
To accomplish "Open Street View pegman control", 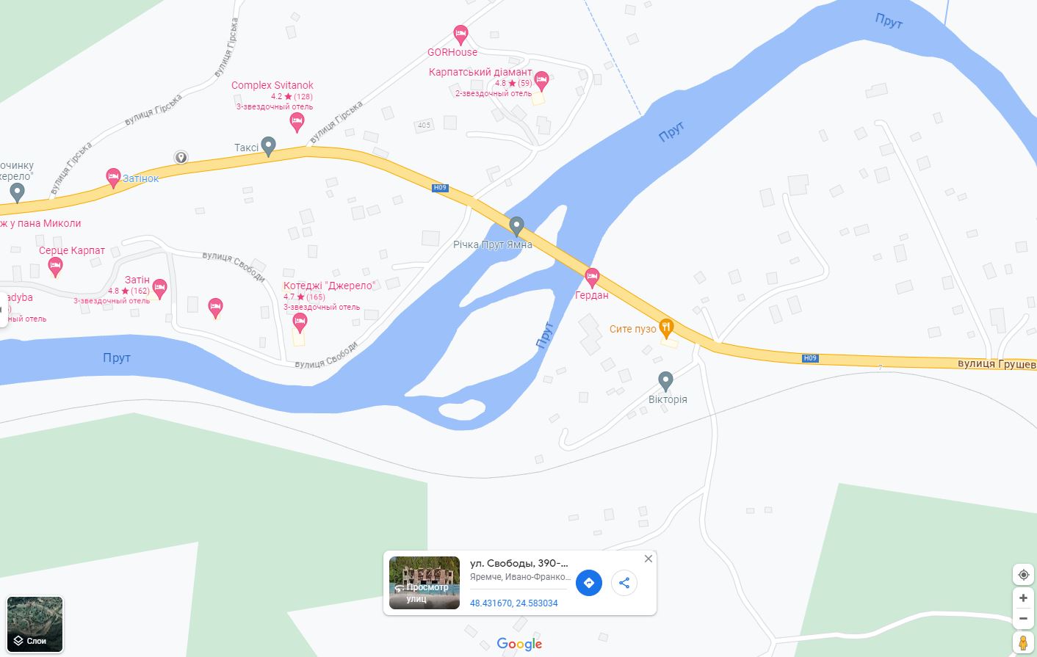I will 1023,643.
